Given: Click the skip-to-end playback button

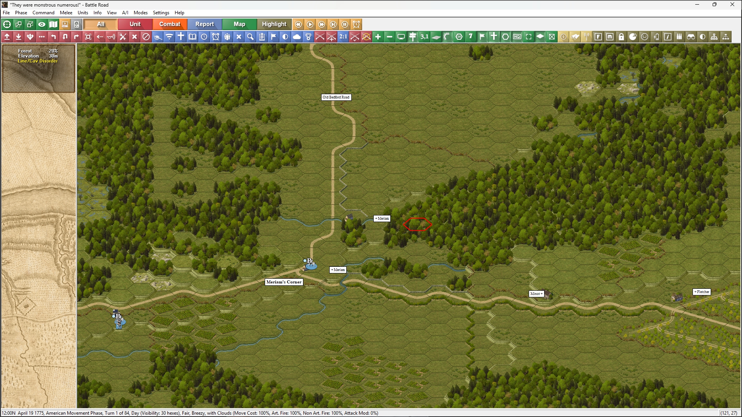Looking at the screenshot, I should tap(333, 24).
